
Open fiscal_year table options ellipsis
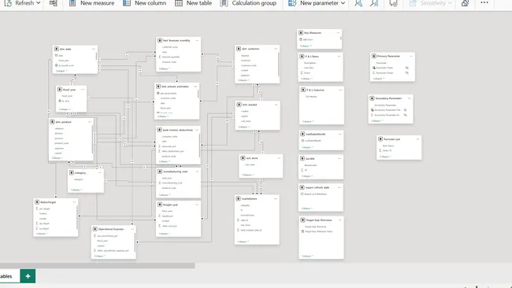point(83,90)
